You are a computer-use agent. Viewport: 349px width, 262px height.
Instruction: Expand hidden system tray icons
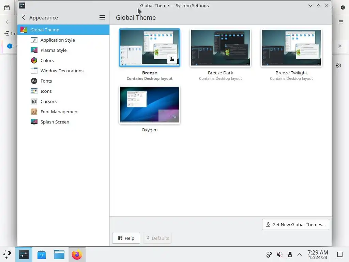pos(300,254)
